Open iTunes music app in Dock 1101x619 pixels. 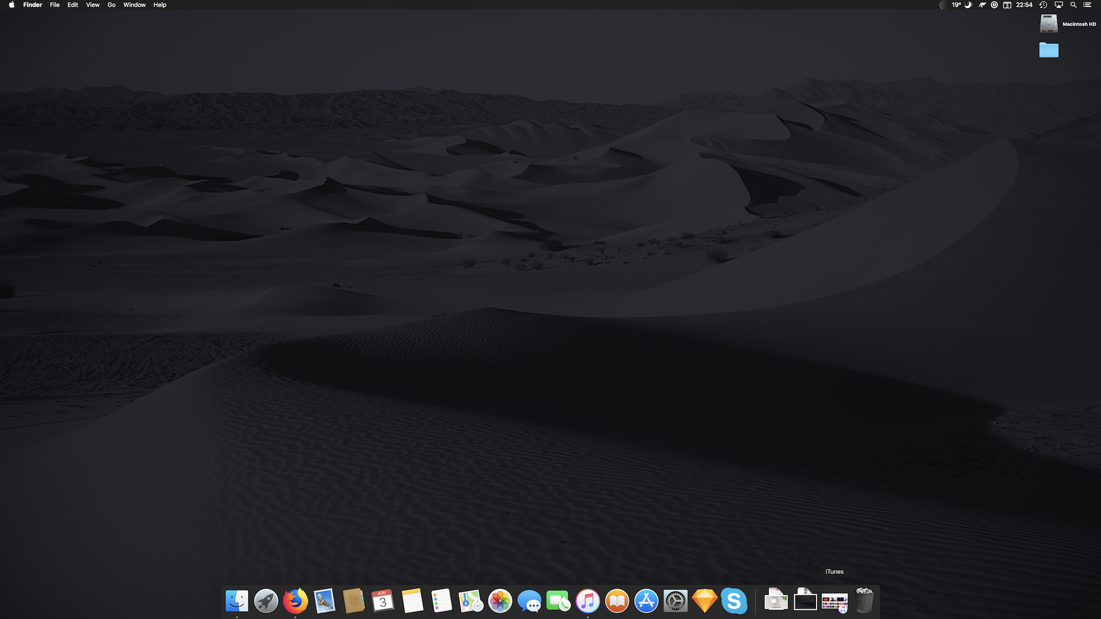click(587, 601)
